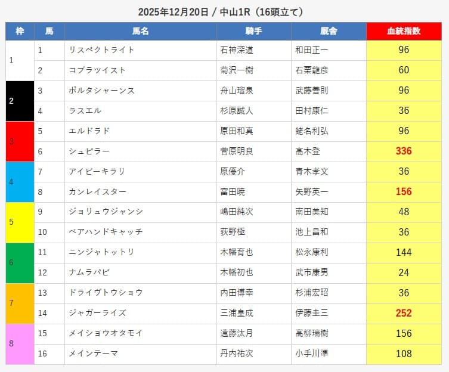The height and width of the screenshot is (372, 449).
Task: Select the yellow frame 5 cell
Action: [20, 222]
